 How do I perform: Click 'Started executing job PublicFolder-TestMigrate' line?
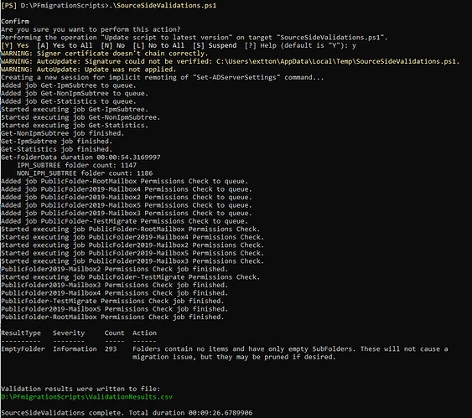130,276
